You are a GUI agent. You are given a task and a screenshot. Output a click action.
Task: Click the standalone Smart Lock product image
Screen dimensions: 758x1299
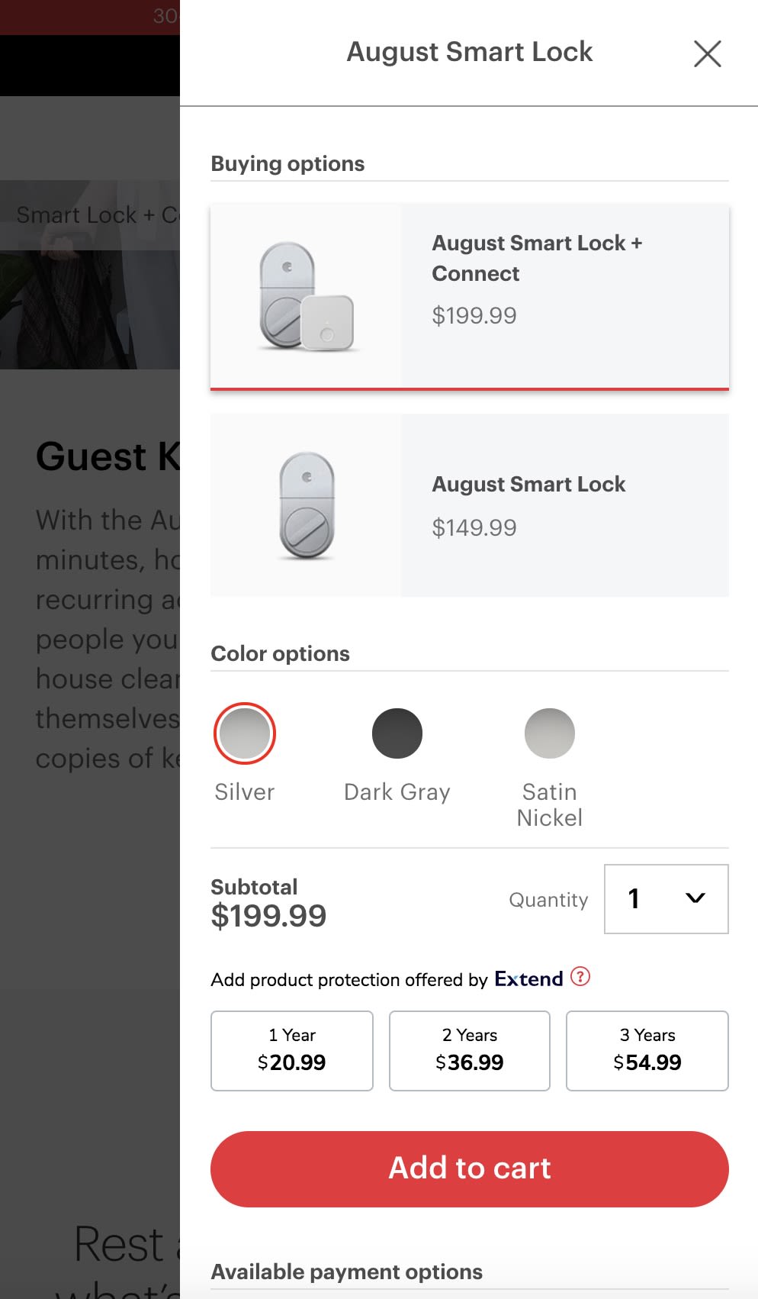(307, 505)
